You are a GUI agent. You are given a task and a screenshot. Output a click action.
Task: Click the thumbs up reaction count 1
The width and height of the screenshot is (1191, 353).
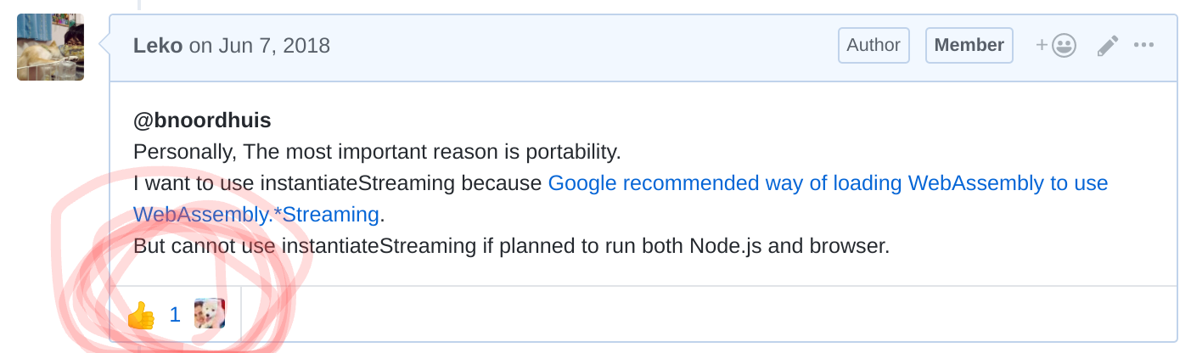coord(175,316)
